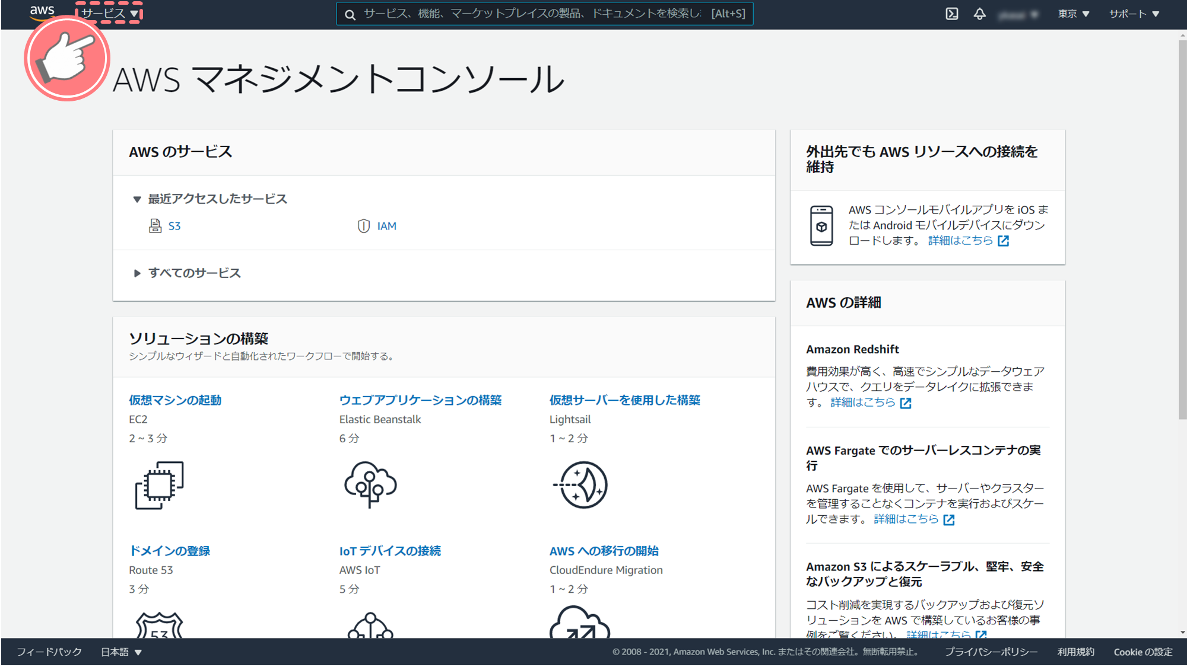1187x667 pixels.
Task: Click external link icon in Redshift section
Action: [x=906, y=403]
